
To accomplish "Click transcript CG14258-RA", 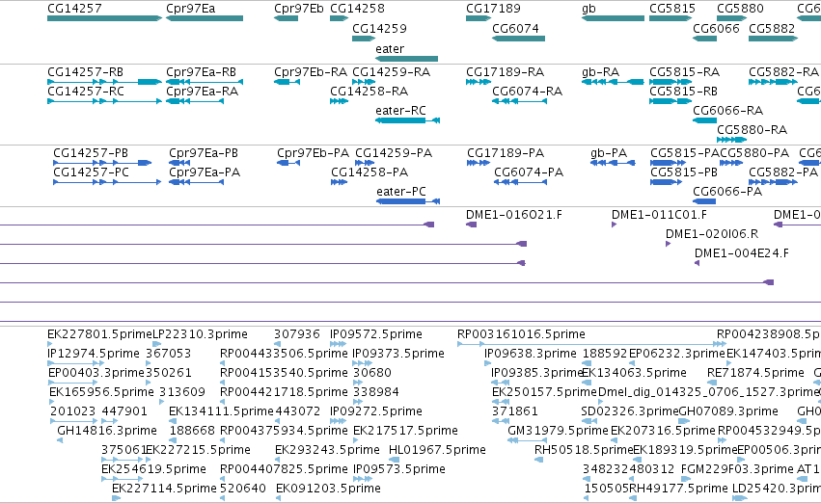I will click(x=340, y=101).
